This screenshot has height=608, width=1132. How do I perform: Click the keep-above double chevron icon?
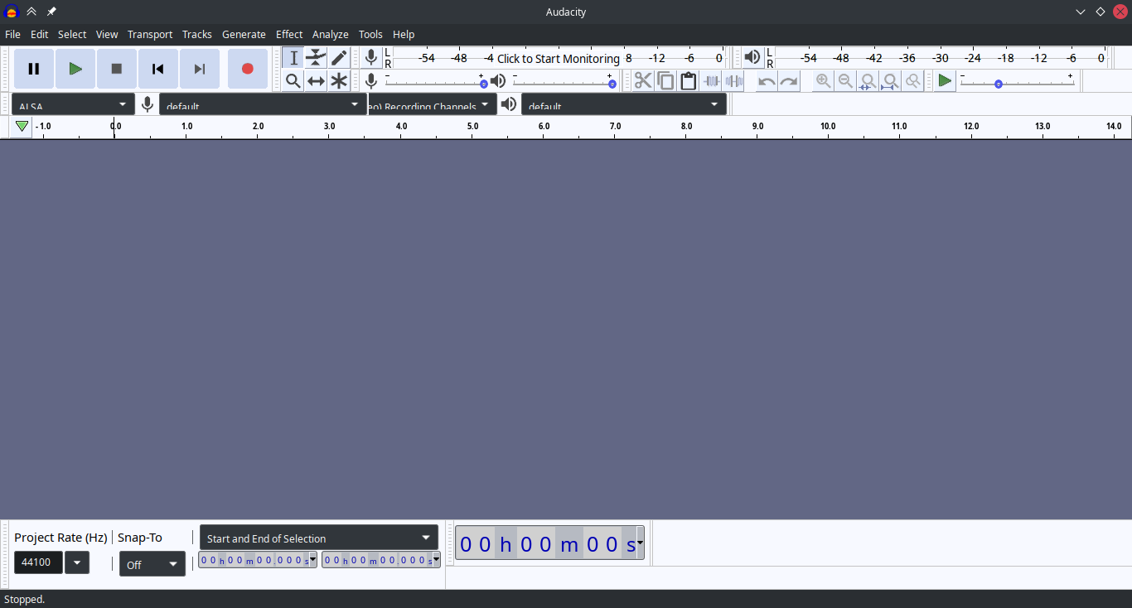click(31, 12)
